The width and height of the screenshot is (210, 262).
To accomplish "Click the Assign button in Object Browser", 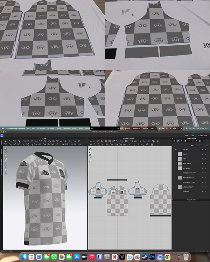I will pyautogui.click(x=206, y=145).
